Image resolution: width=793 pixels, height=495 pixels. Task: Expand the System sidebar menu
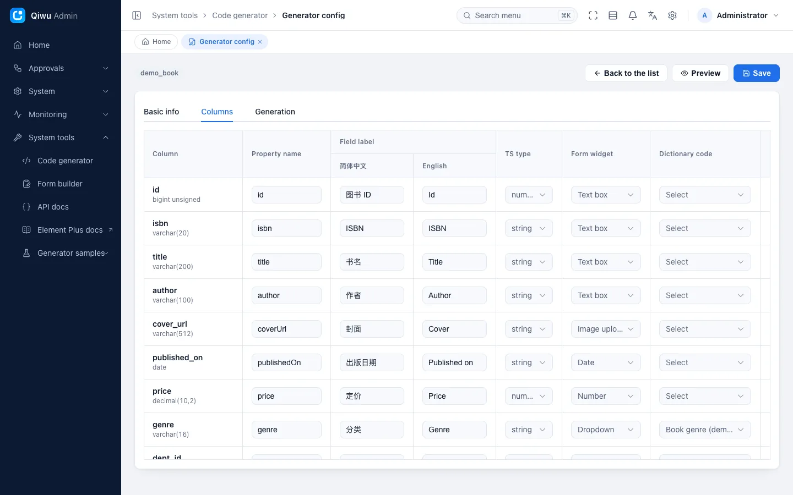pyautogui.click(x=61, y=91)
